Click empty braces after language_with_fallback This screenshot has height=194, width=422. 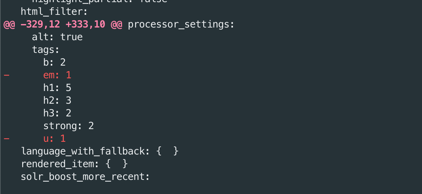click(x=167, y=151)
